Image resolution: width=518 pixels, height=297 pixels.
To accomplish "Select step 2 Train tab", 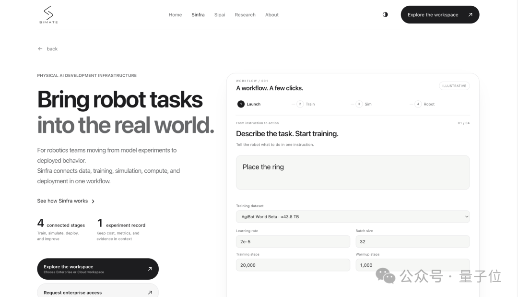I will [x=306, y=104].
